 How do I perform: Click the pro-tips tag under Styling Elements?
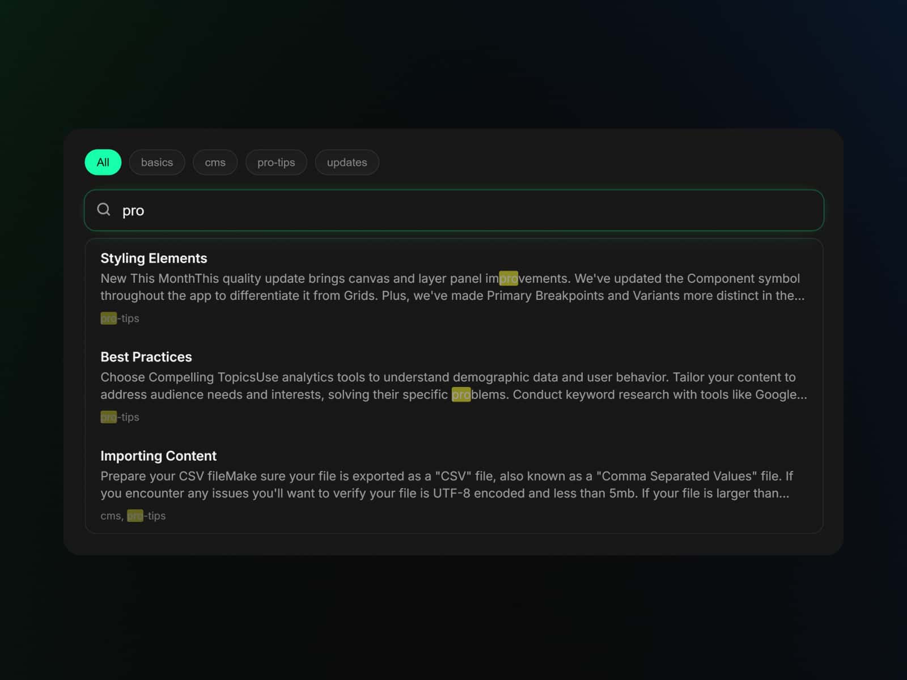[x=120, y=318]
